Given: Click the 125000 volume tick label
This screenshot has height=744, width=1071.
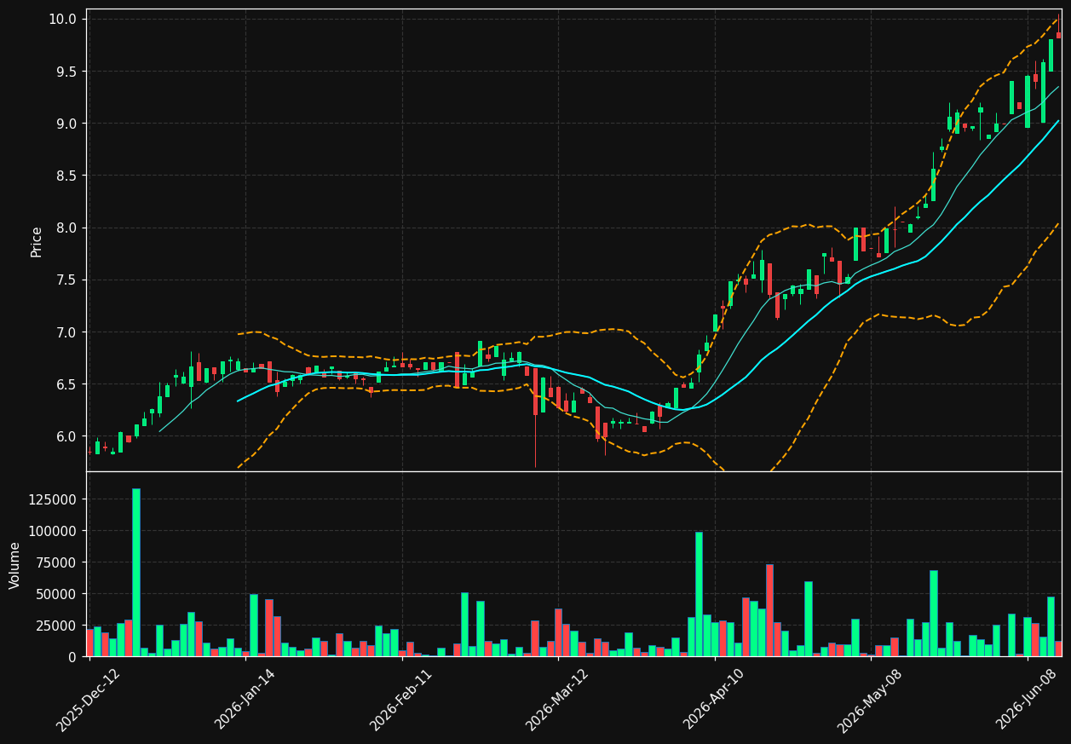Looking at the screenshot, I should coord(53,499).
